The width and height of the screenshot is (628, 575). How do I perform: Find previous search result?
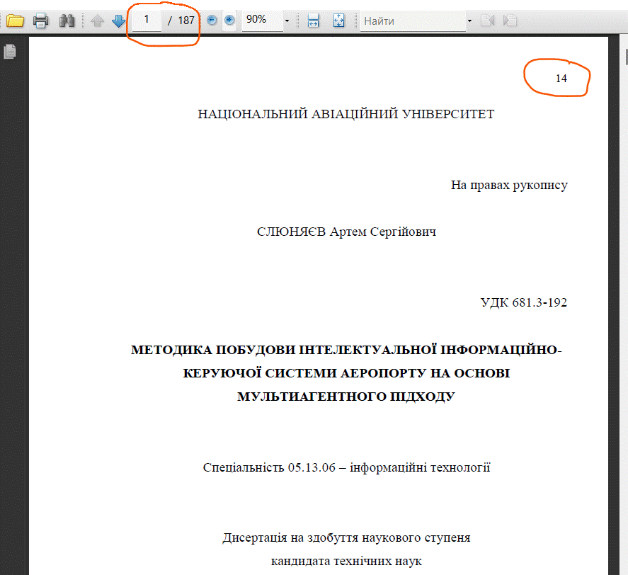click(487, 21)
